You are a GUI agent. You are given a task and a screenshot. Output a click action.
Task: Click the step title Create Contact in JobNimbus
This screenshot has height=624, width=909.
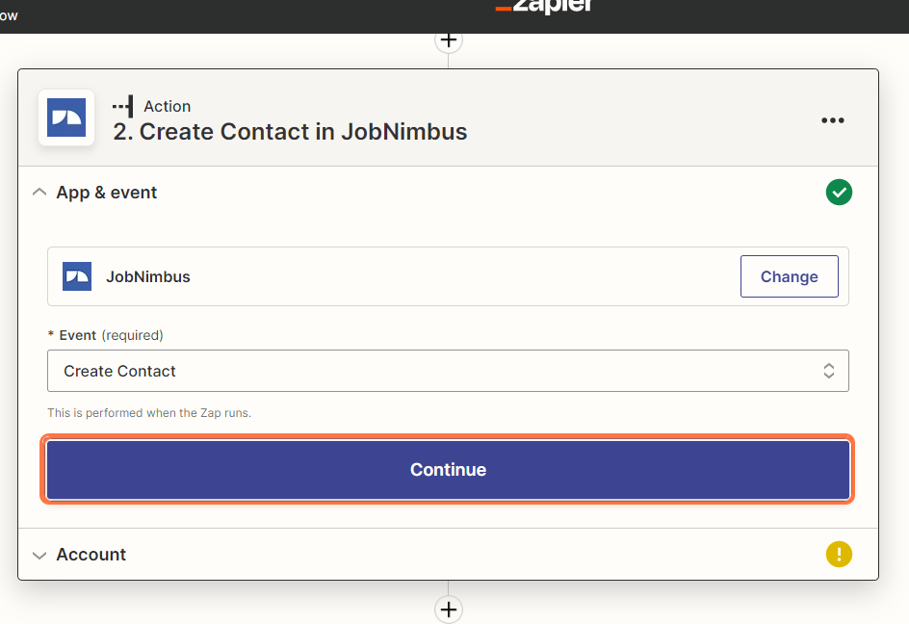click(290, 132)
